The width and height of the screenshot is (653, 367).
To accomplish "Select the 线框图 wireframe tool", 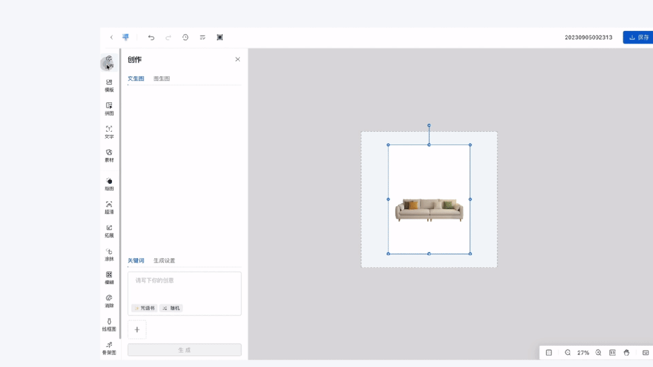I will [109, 325].
